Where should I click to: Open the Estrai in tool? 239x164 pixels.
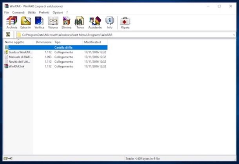pos(25,22)
